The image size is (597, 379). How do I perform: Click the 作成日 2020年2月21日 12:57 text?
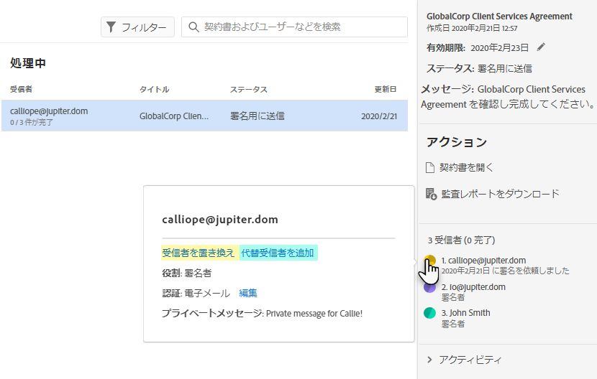[472, 28]
